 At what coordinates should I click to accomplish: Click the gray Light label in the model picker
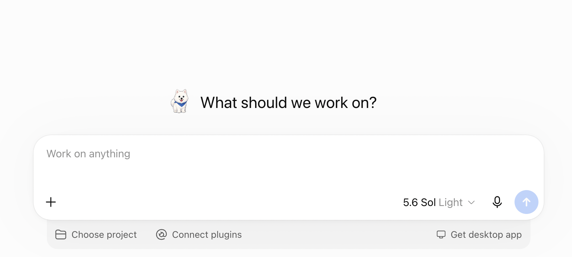point(450,202)
